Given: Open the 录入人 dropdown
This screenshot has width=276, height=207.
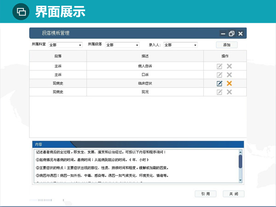Looking at the screenshot, I should (x=180, y=45).
